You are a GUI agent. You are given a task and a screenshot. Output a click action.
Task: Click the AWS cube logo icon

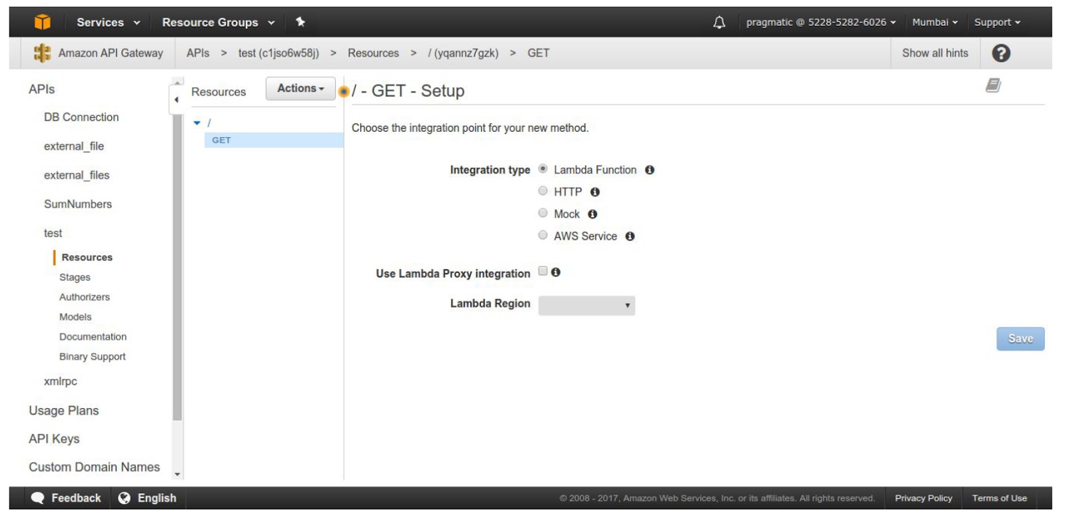pyautogui.click(x=43, y=22)
